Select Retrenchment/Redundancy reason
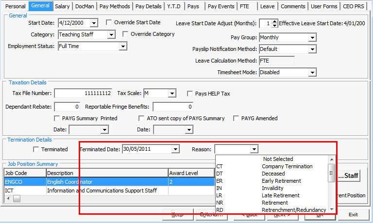 coord(271,210)
